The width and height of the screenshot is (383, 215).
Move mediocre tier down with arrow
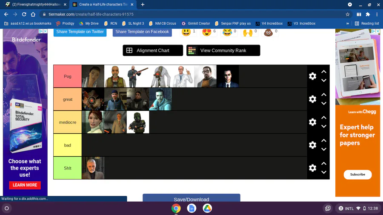pyautogui.click(x=324, y=126)
